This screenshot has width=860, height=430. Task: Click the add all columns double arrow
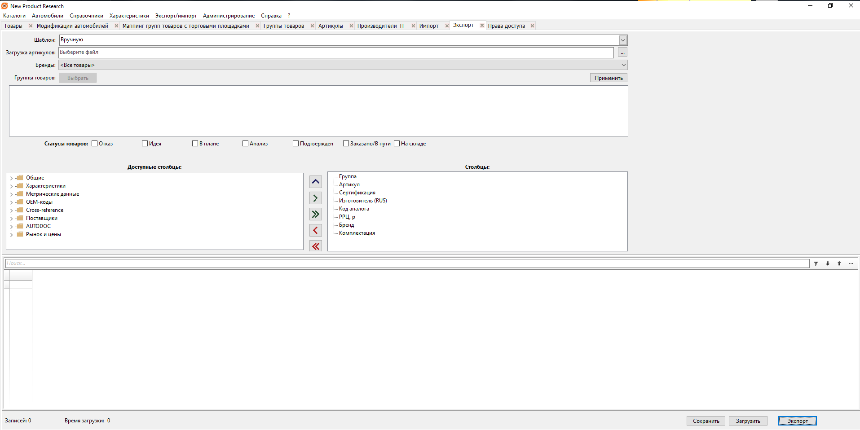(316, 214)
